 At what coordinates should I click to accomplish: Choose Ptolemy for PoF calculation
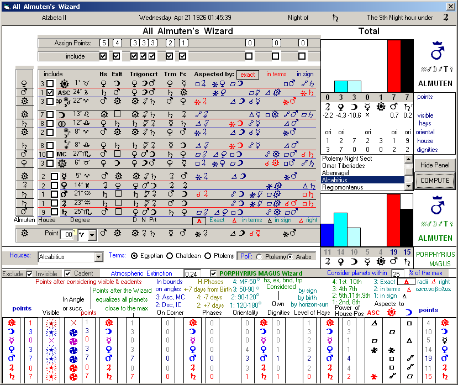[x=259, y=257]
